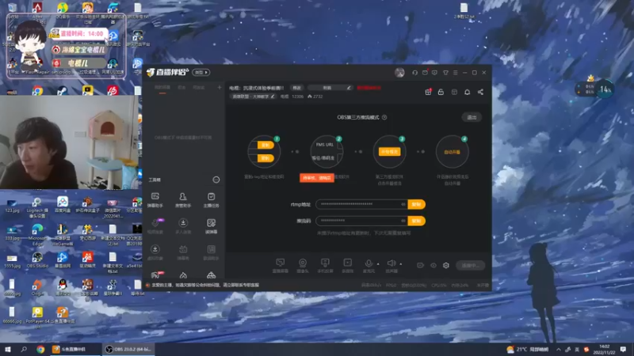Viewport: 634px width, 356px height.
Task: Open the 房管助手 tool
Action: [x=183, y=200]
